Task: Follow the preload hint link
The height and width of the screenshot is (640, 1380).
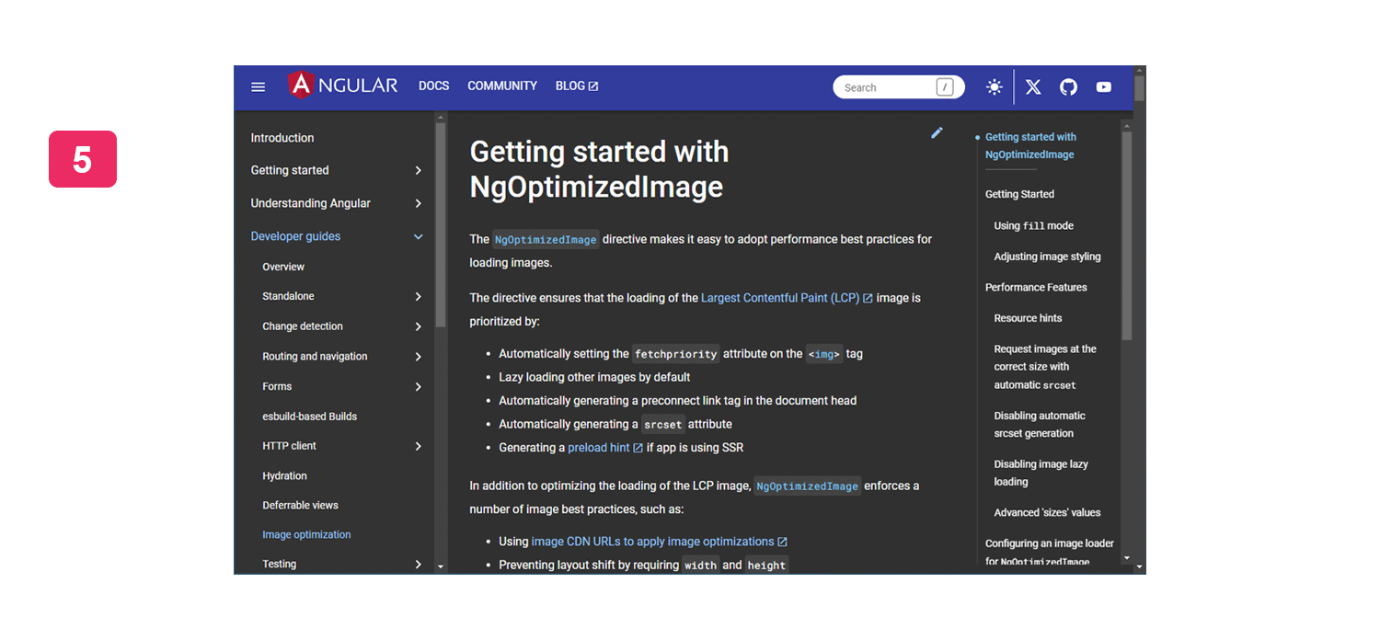Action: pyautogui.click(x=599, y=448)
